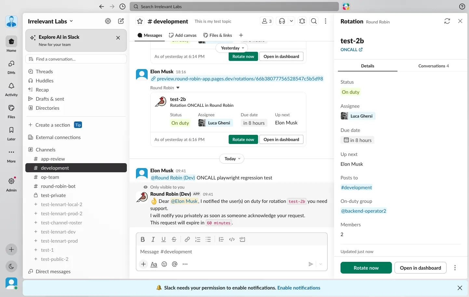469x297 pixels.
Task: Select the app-review channel
Action: [76, 159]
